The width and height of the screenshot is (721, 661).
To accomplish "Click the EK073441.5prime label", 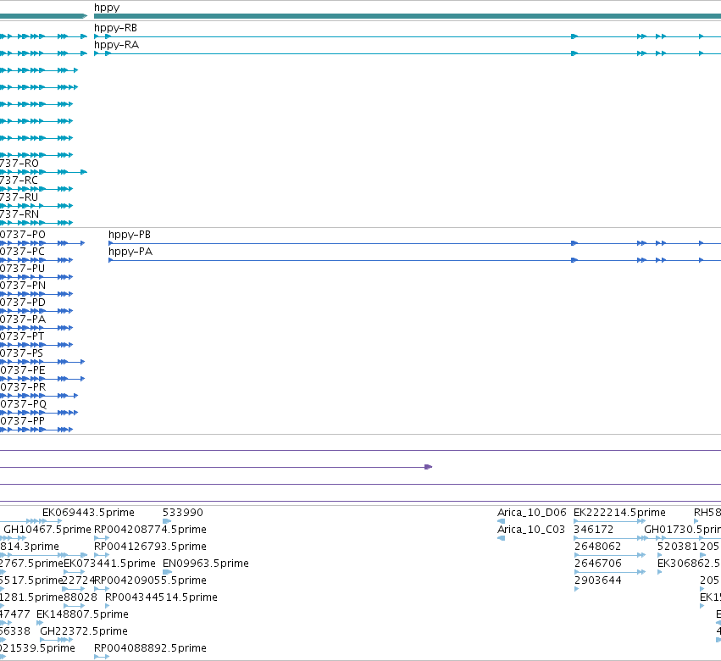I will pos(109,564).
